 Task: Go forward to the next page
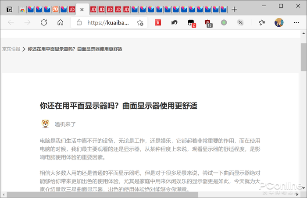(27, 22)
